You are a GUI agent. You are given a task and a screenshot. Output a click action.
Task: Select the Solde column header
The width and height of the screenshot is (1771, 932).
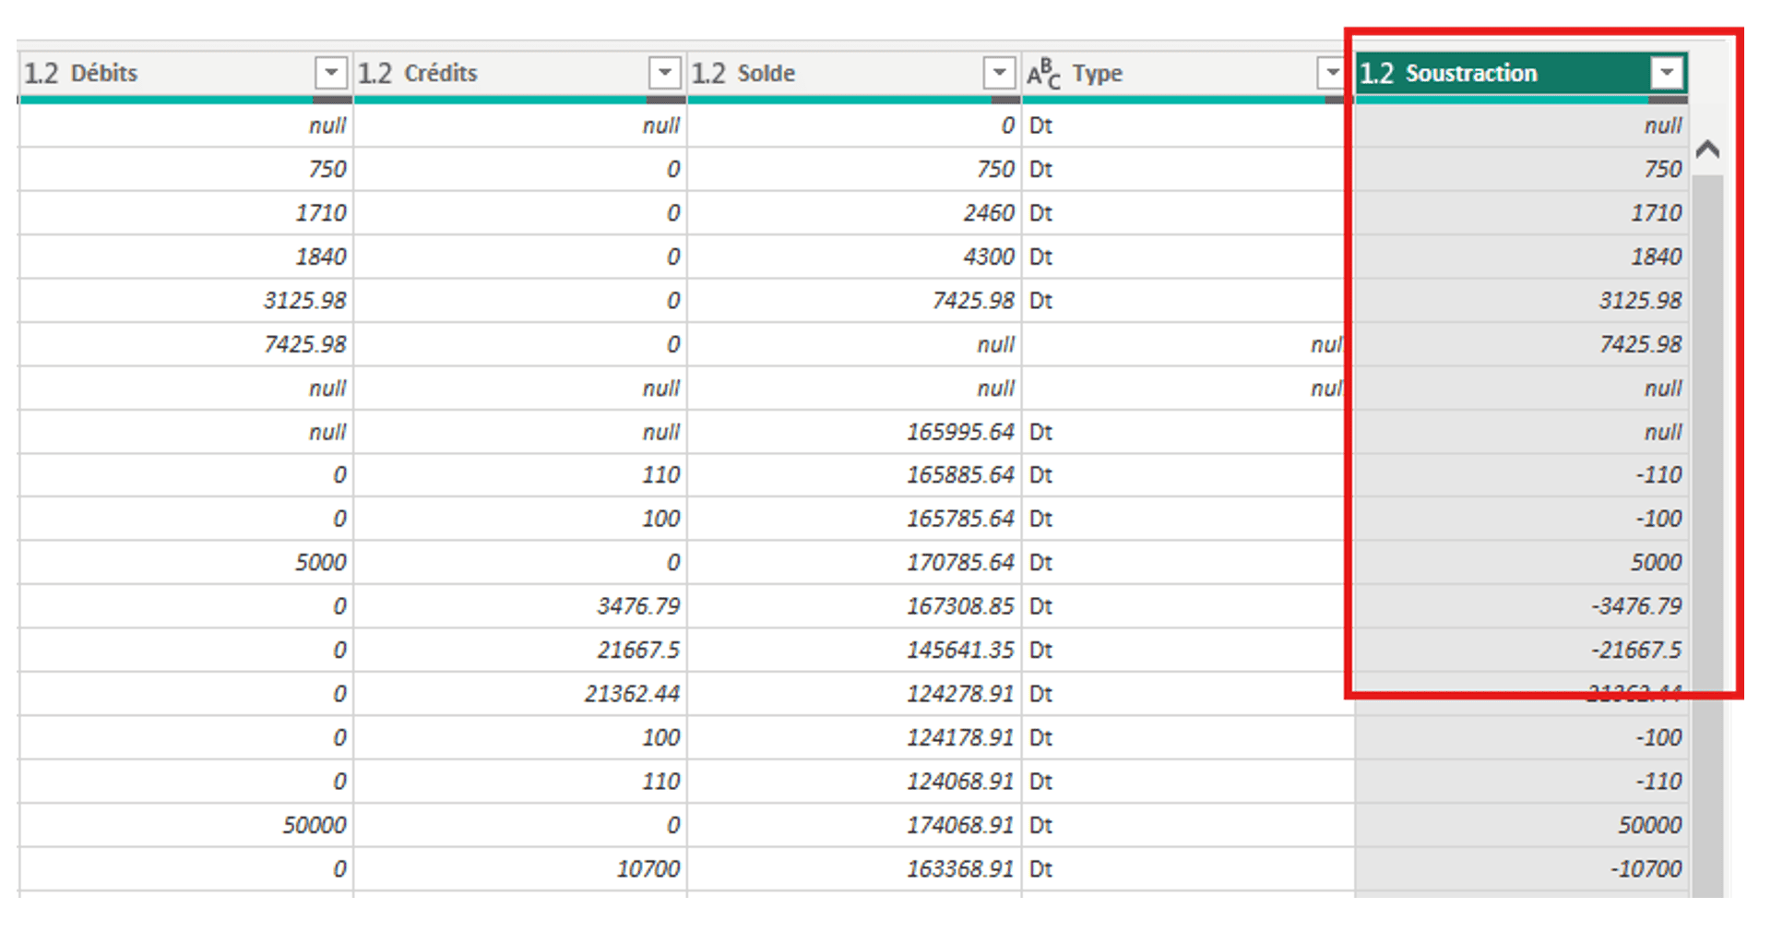[766, 73]
